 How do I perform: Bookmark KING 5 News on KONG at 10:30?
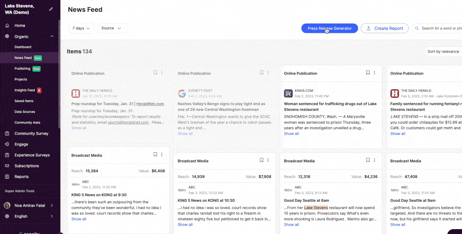pyautogui.click(x=261, y=160)
